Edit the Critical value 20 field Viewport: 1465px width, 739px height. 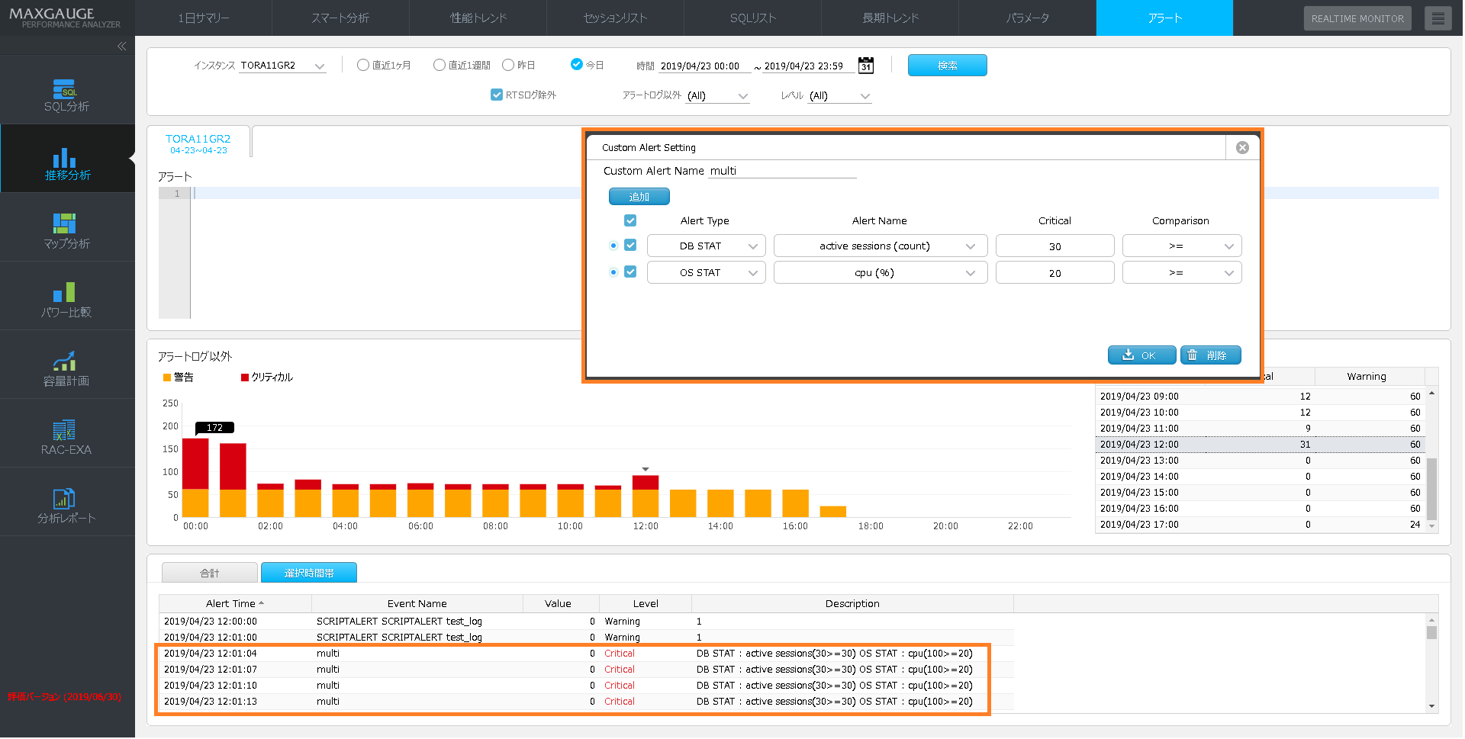1055,273
